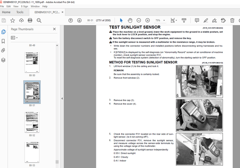
Task: Open the thumbnail options dropdown
Action: point(14,38)
